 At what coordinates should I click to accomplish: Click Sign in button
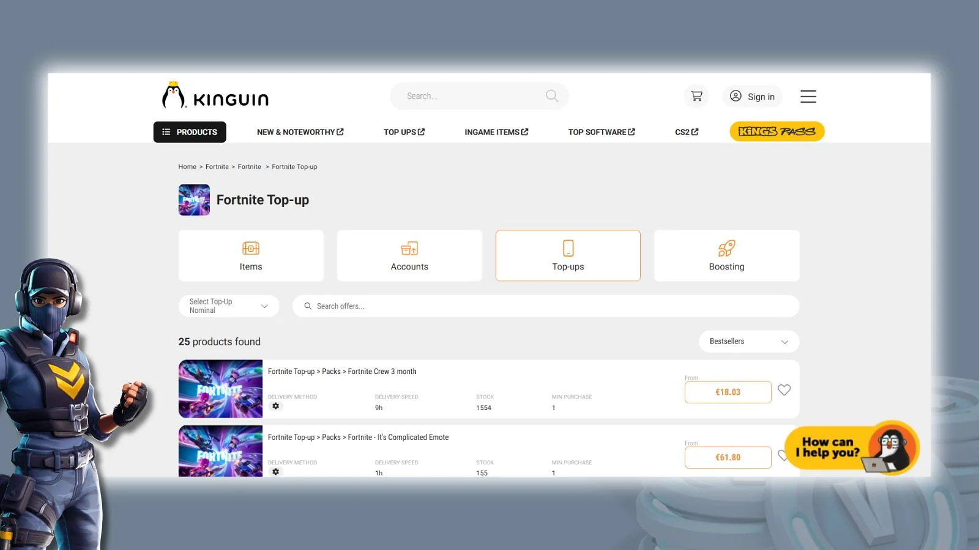753,97
